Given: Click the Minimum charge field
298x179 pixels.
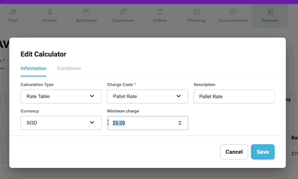Looking at the screenshot, I should click(148, 123).
